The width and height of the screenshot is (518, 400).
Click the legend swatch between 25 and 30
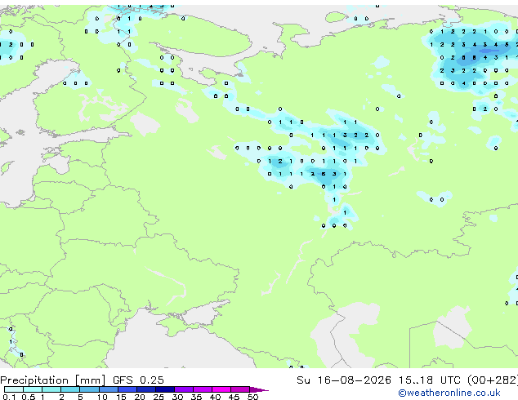coord(164,389)
